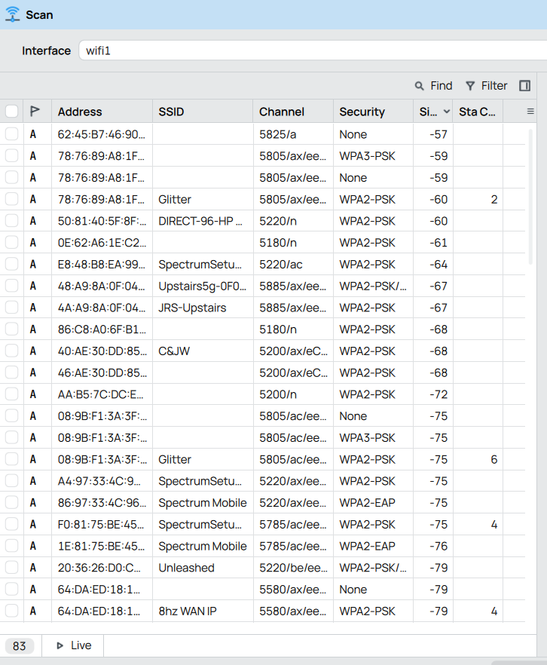Screen dimensions: 547x665
Task: Click the A flag of C&JW row
Action: tap(32, 351)
